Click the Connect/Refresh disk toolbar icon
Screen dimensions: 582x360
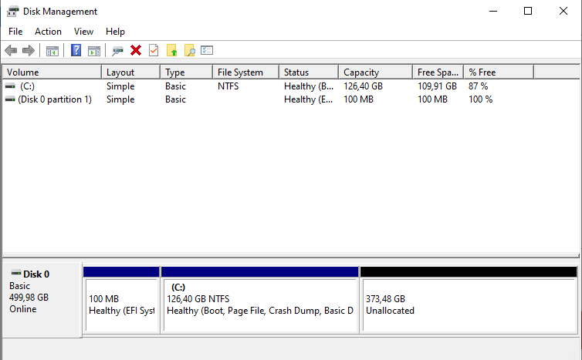pos(117,51)
